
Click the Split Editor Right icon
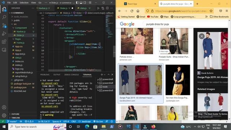[107, 8]
